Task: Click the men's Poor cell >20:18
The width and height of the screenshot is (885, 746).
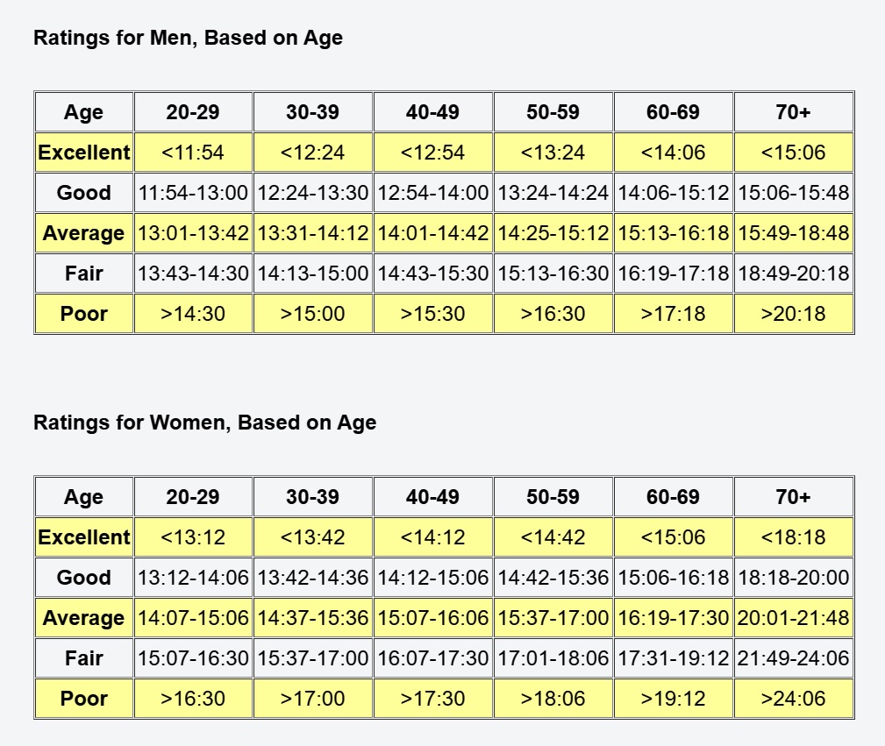Action: (x=793, y=314)
